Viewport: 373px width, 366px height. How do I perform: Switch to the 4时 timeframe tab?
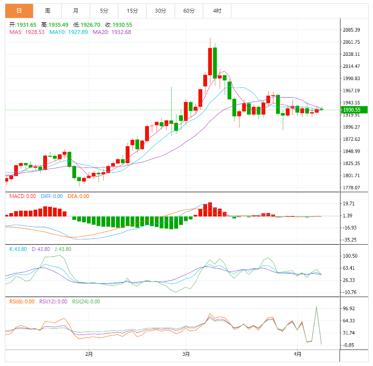pos(217,11)
